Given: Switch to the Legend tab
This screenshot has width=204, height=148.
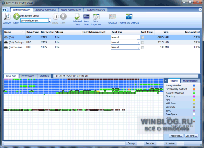Looking at the screenshot, I should click(x=174, y=81).
